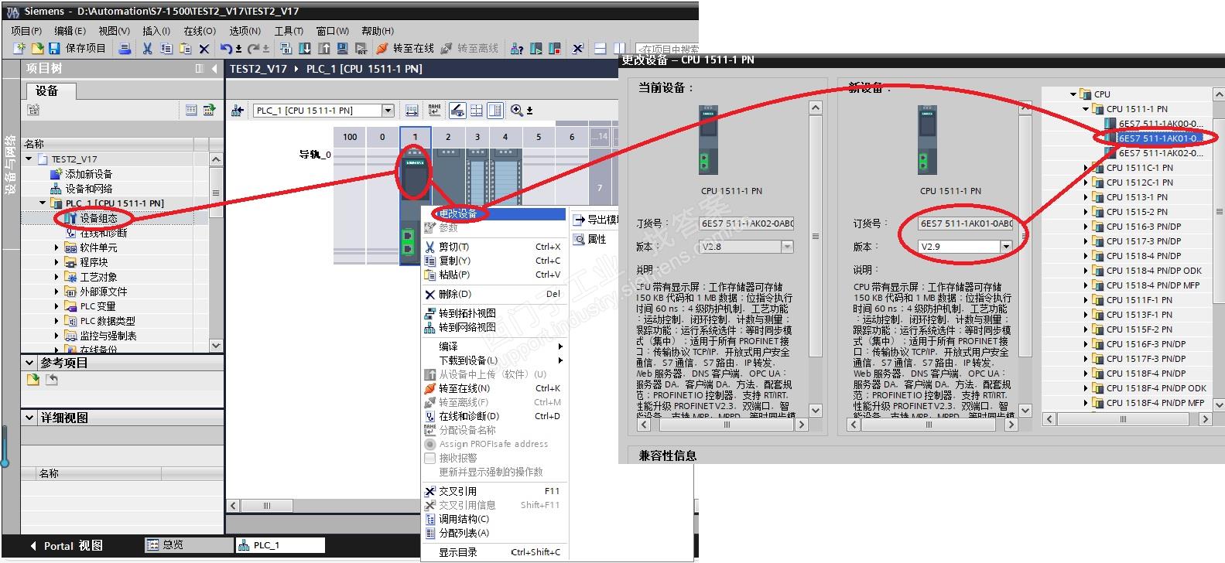Click the Delete X icon in toolbar

tap(204, 49)
